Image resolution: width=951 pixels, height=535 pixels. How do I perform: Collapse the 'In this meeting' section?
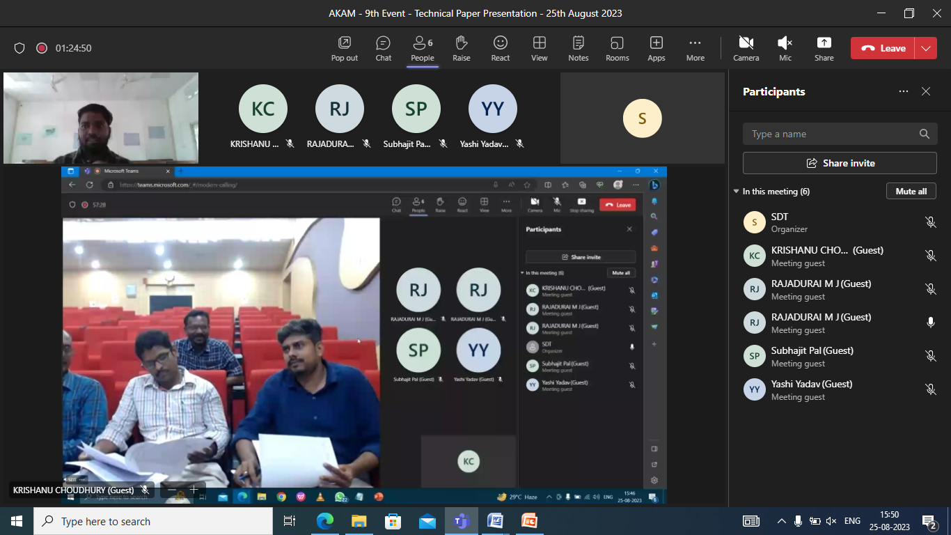click(x=736, y=192)
